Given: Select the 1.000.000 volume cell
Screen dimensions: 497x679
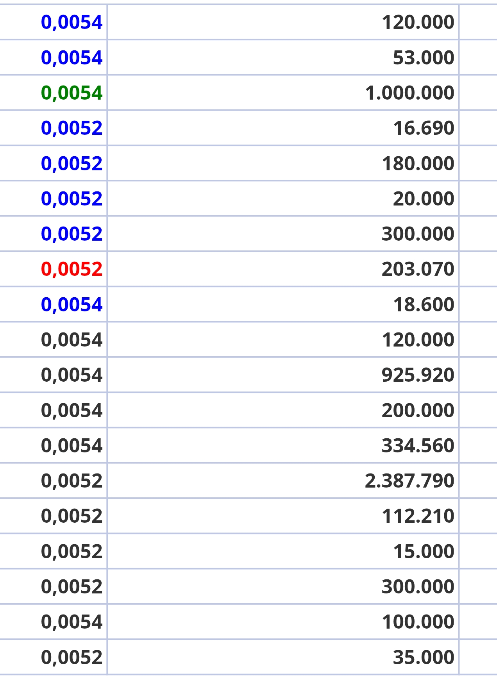Looking at the screenshot, I should (x=409, y=93).
